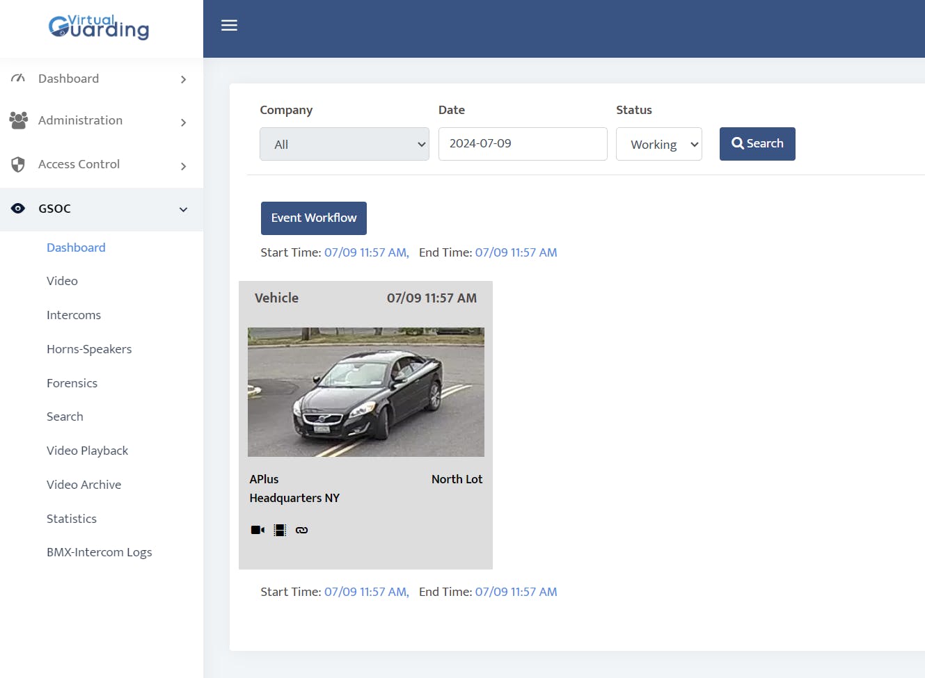Click the GSOC eye icon
The width and height of the screenshot is (925, 678).
pos(18,209)
